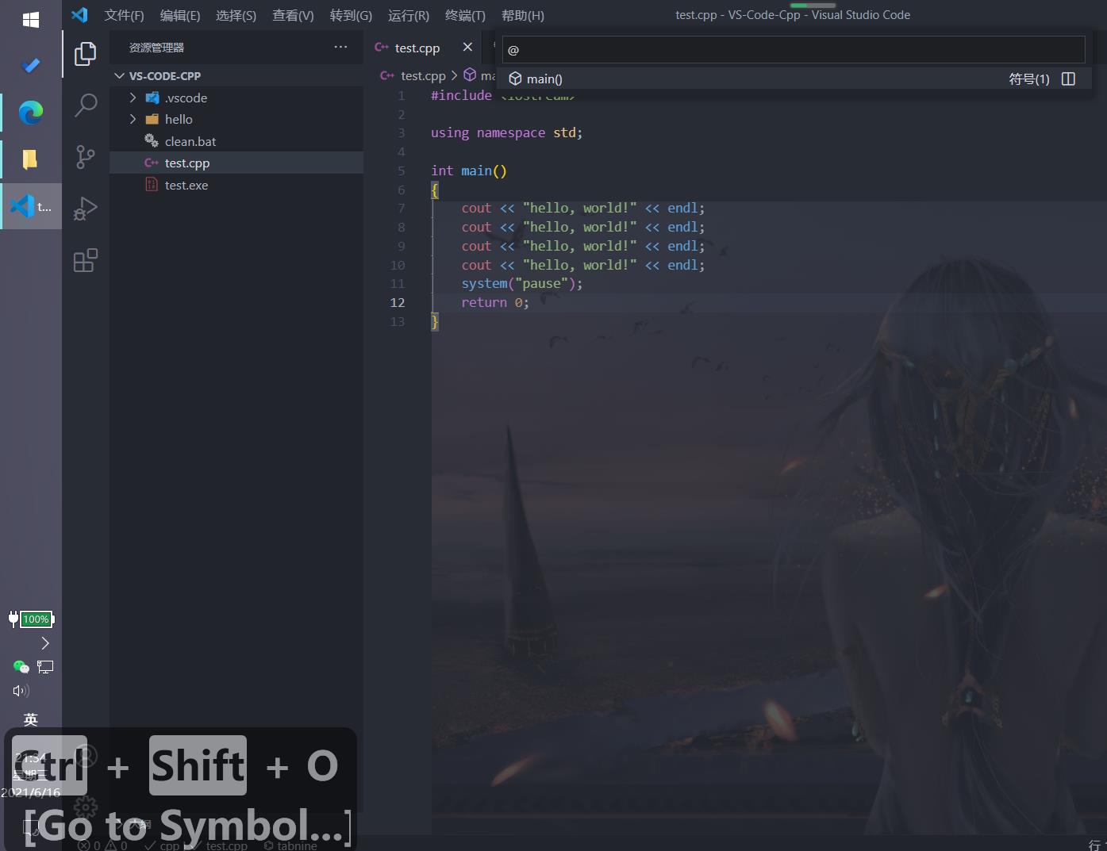Switch input method via 英 indicator
This screenshot has height=851, width=1107.
point(31,719)
